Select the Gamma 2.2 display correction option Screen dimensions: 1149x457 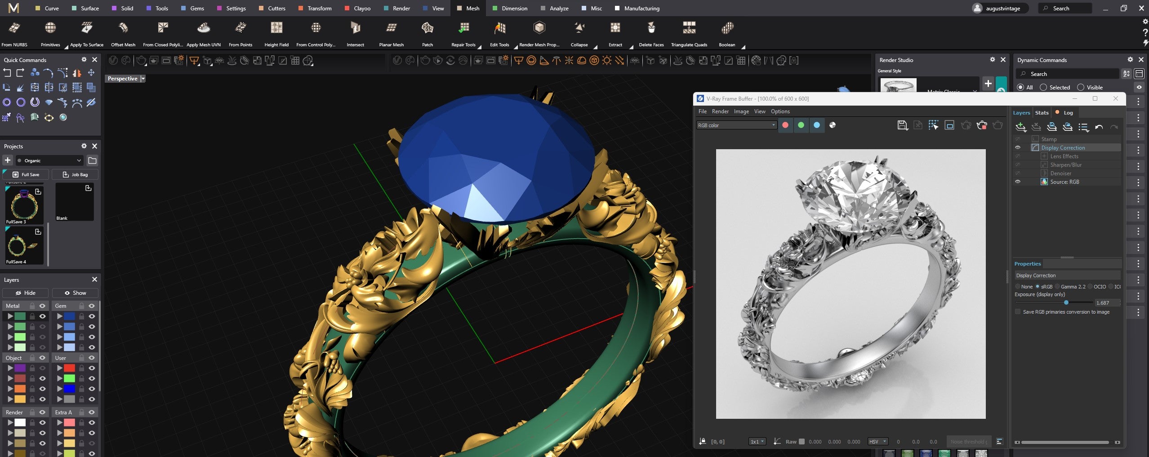tap(1057, 287)
